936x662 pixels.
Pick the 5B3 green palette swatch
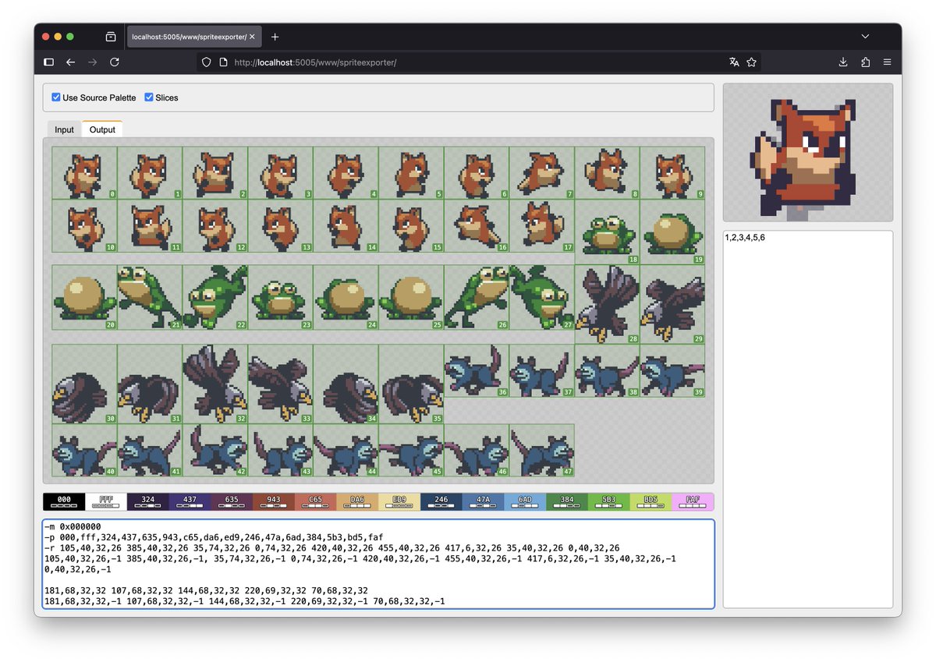[609, 501]
